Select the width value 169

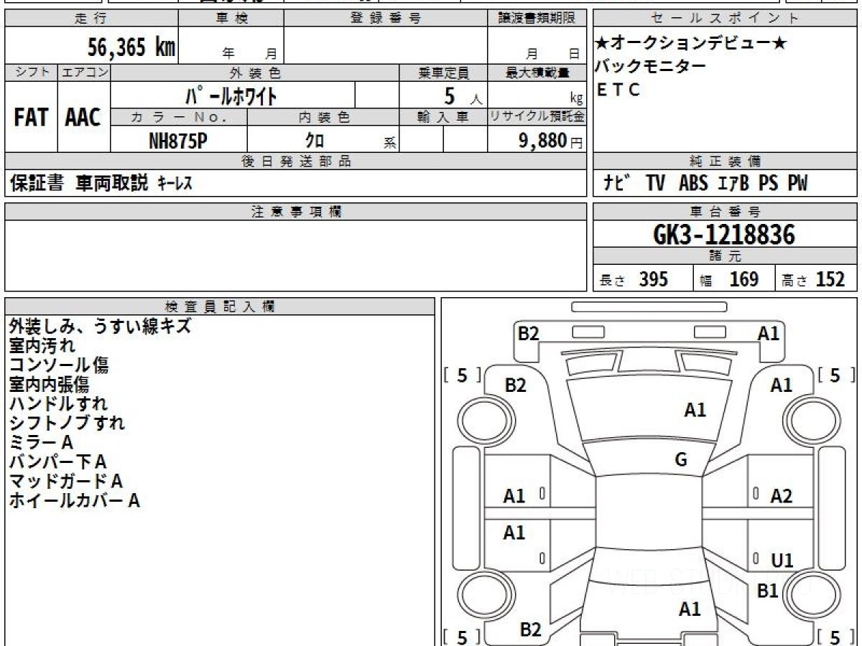click(744, 279)
